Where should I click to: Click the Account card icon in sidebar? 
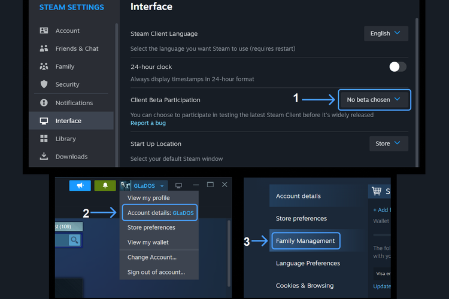point(44,30)
